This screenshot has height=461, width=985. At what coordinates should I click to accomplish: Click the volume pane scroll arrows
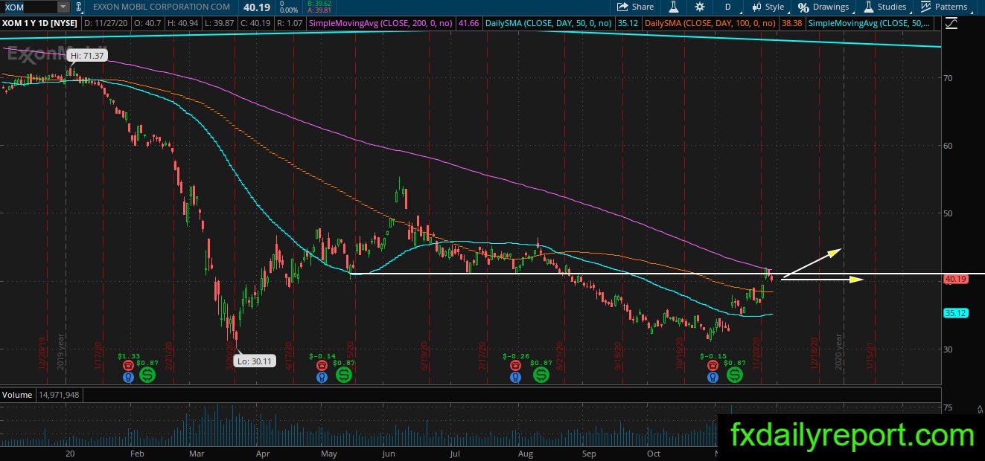(979, 409)
